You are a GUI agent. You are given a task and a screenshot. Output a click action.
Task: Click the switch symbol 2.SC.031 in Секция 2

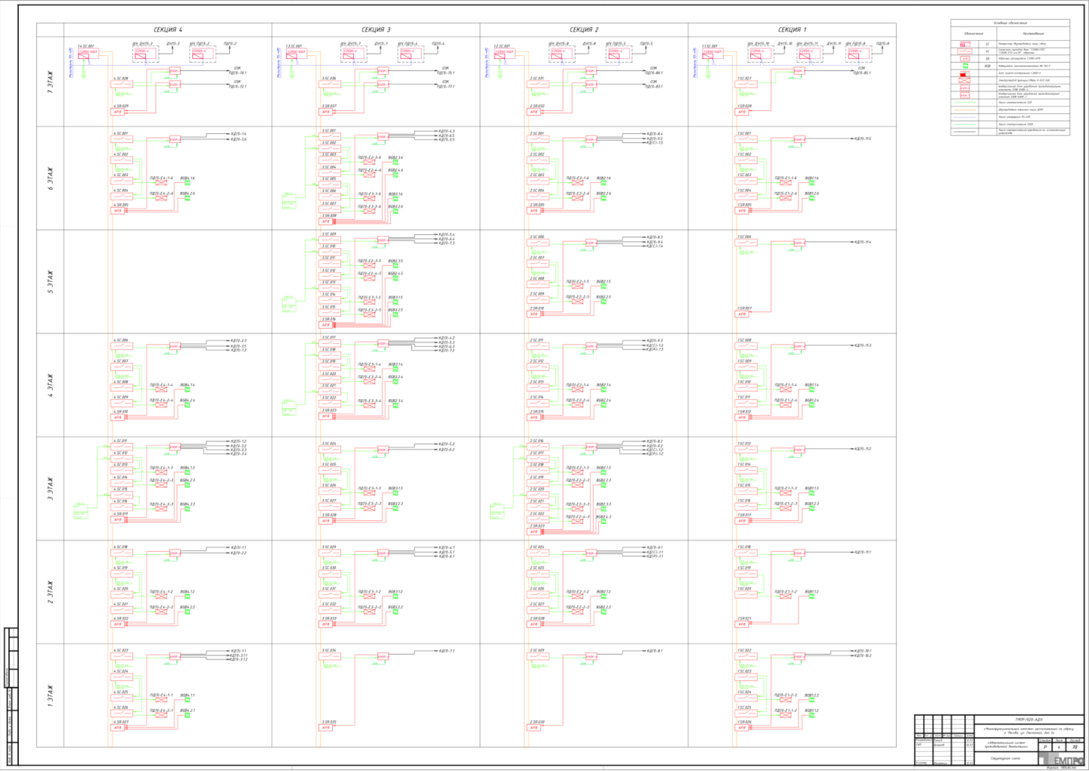pos(538,84)
